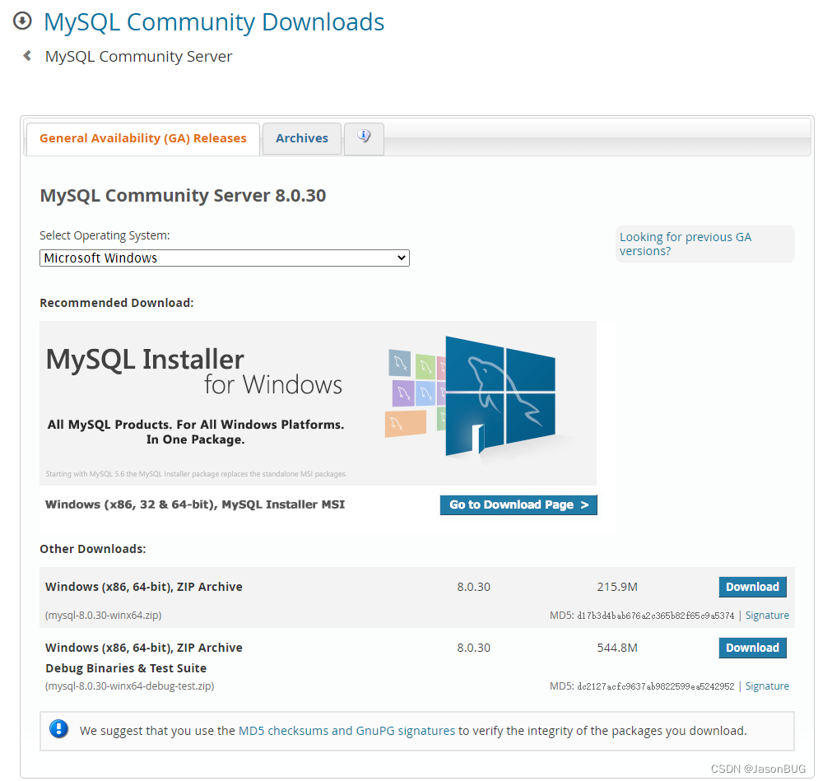Image resolution: width=818 pixels, height=781 pixels.
Task: Click the 544.8M file size value
Action: [x=617, y=648]
